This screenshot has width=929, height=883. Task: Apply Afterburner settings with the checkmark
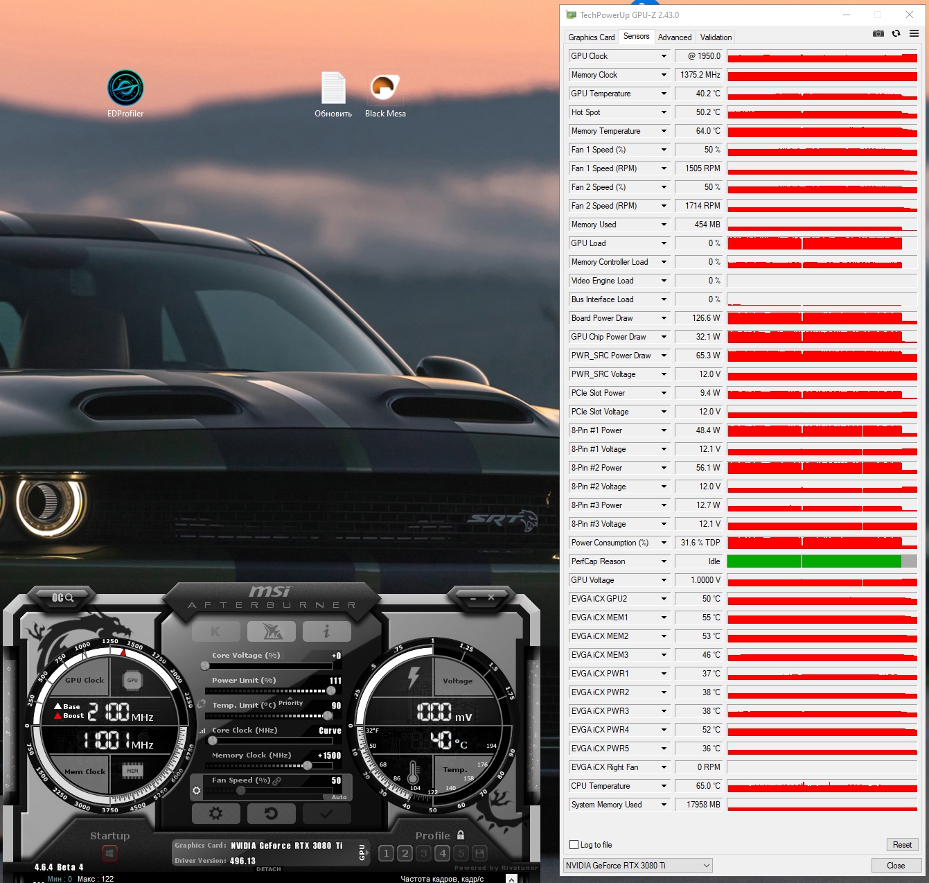click(x=326, y=814)
